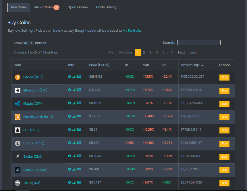Open the info icon for EOS
247x191 pixels.
70,129
